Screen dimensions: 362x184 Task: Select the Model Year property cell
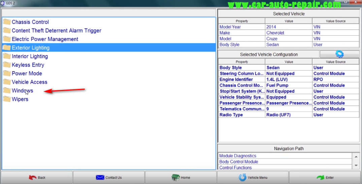click(242, 27)
